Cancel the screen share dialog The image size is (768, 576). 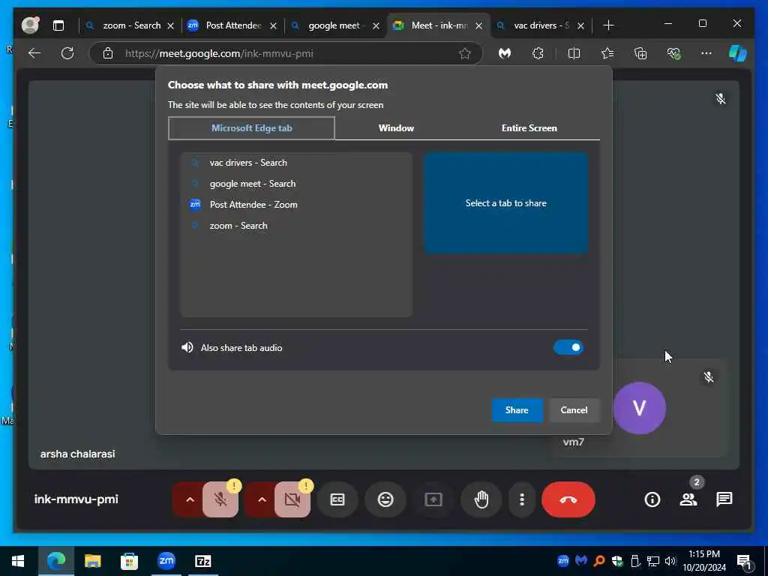(x=574, y=410)
